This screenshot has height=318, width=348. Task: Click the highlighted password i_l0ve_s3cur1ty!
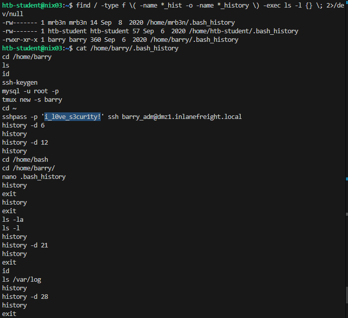[73, 117]
